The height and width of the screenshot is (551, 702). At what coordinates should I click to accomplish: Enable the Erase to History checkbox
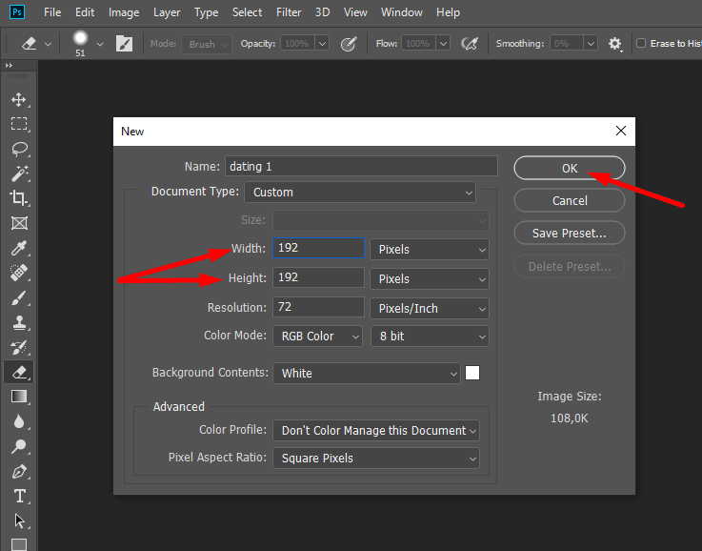click(x=641, y=44)
